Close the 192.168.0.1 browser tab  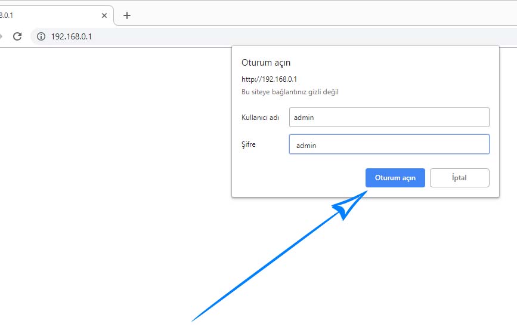104,16
